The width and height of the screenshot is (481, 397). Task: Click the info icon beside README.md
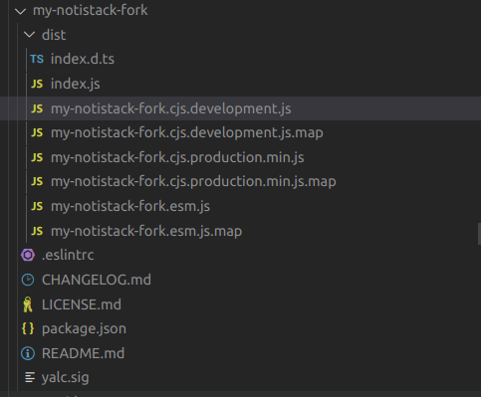[x=28, y=353]
